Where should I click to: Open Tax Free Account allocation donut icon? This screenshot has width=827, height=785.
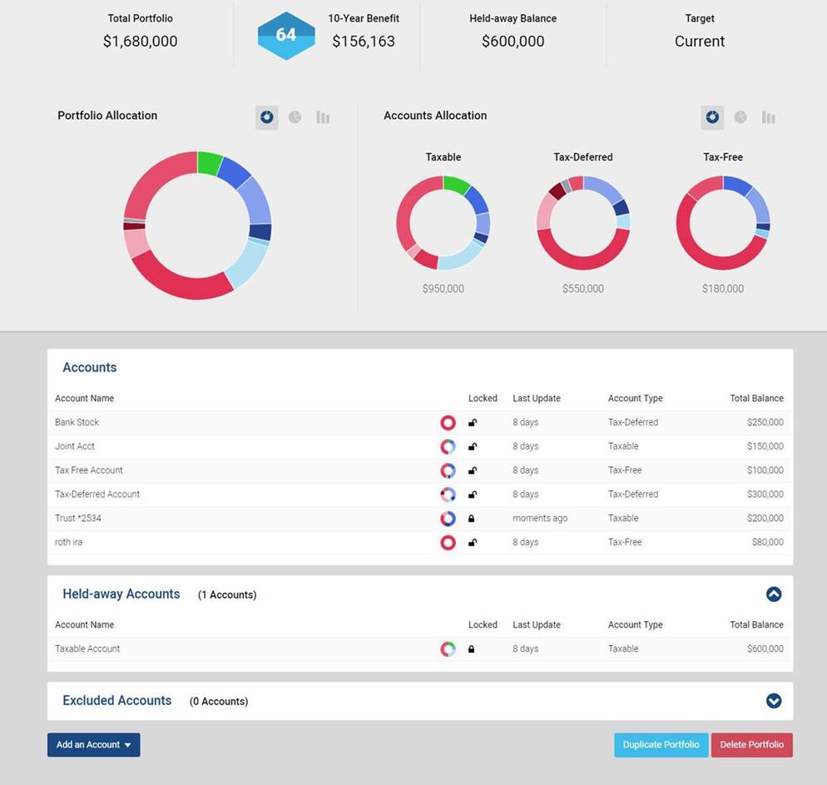448,470
